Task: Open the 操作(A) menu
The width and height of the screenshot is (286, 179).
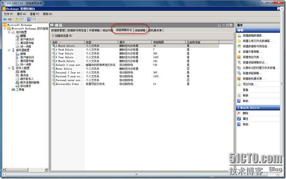Action: [x=22, y=14]
